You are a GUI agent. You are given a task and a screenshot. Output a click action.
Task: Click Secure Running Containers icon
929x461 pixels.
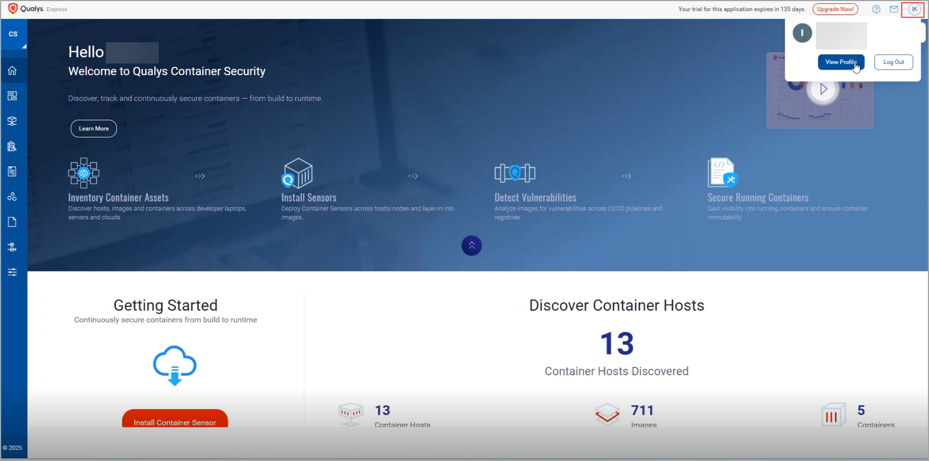coord(723,173)
